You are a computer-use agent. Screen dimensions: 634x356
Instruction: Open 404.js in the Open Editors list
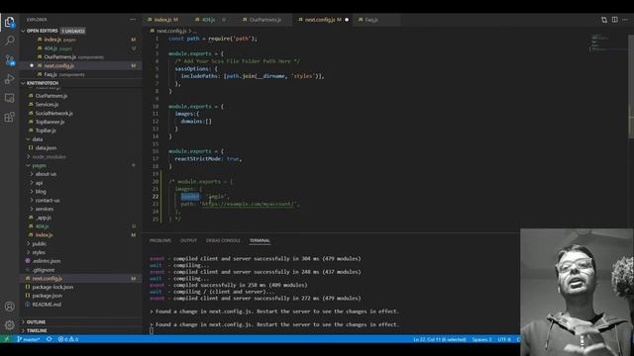click(81, 48)
